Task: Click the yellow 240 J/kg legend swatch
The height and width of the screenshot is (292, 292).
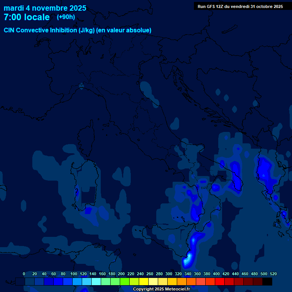Action: [144, 282]
